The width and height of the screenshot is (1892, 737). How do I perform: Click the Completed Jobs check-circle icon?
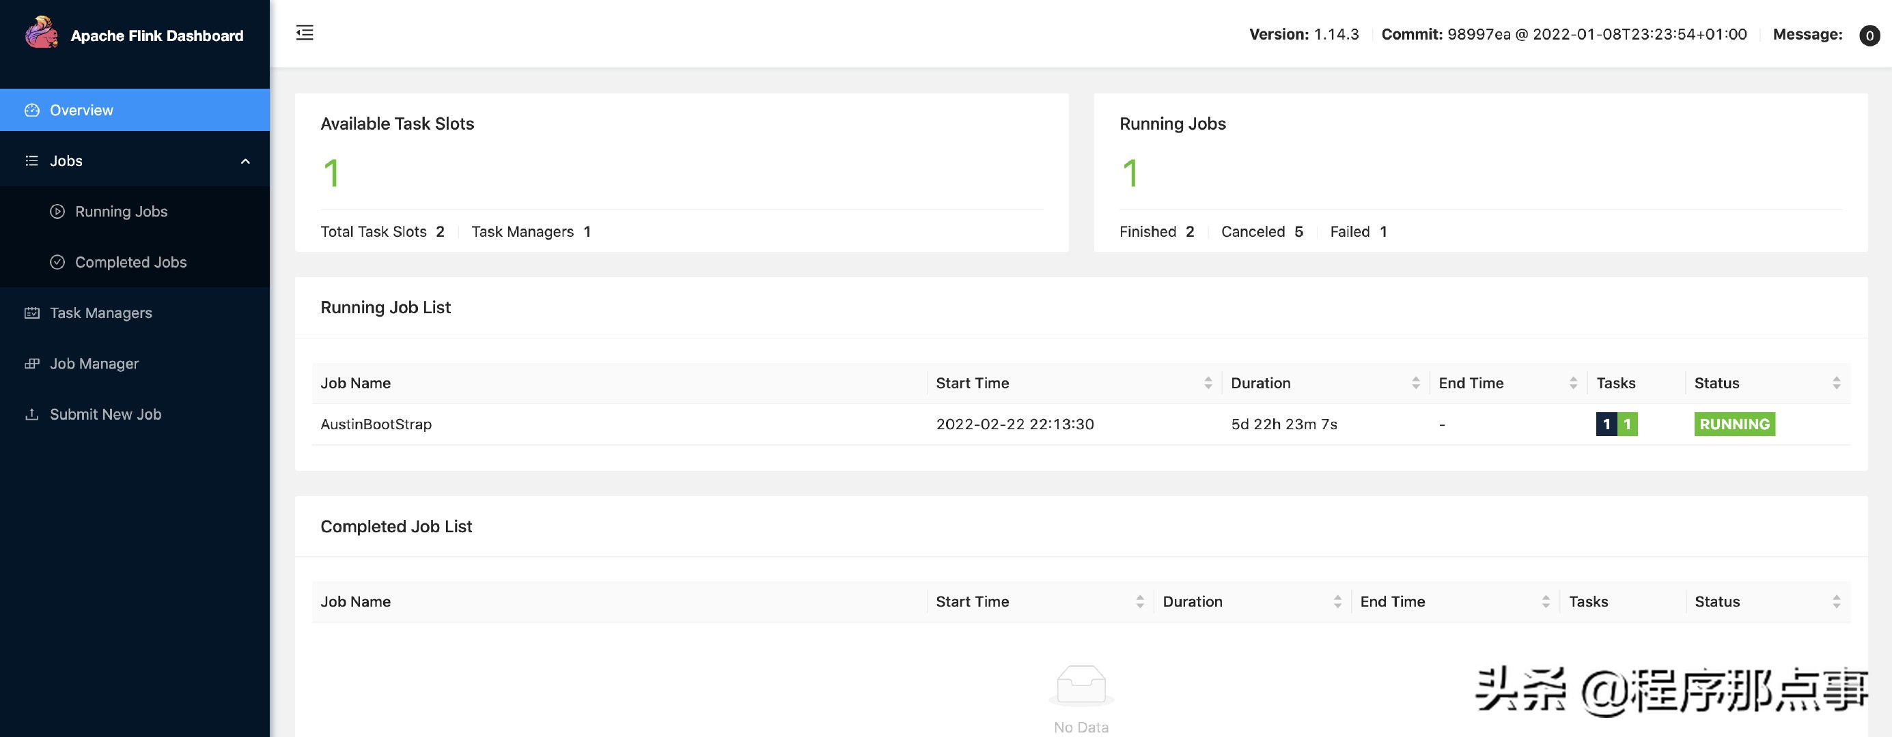(57, 262)
